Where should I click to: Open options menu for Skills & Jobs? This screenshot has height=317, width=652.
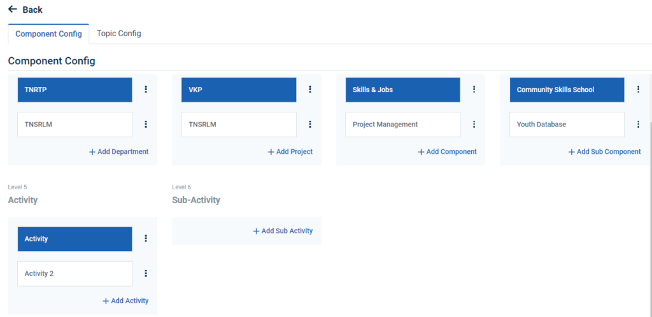(x=474, y=90)
